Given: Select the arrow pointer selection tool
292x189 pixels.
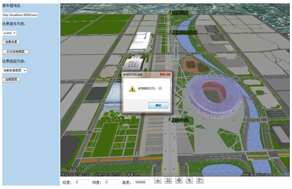Looking at the screenshot, I should (x=189, y=181).
